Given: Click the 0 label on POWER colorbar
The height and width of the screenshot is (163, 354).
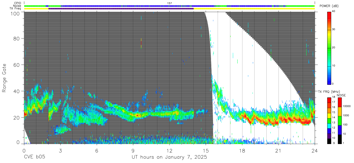Looking at the screenshot, I should click(x=333, y=84).
